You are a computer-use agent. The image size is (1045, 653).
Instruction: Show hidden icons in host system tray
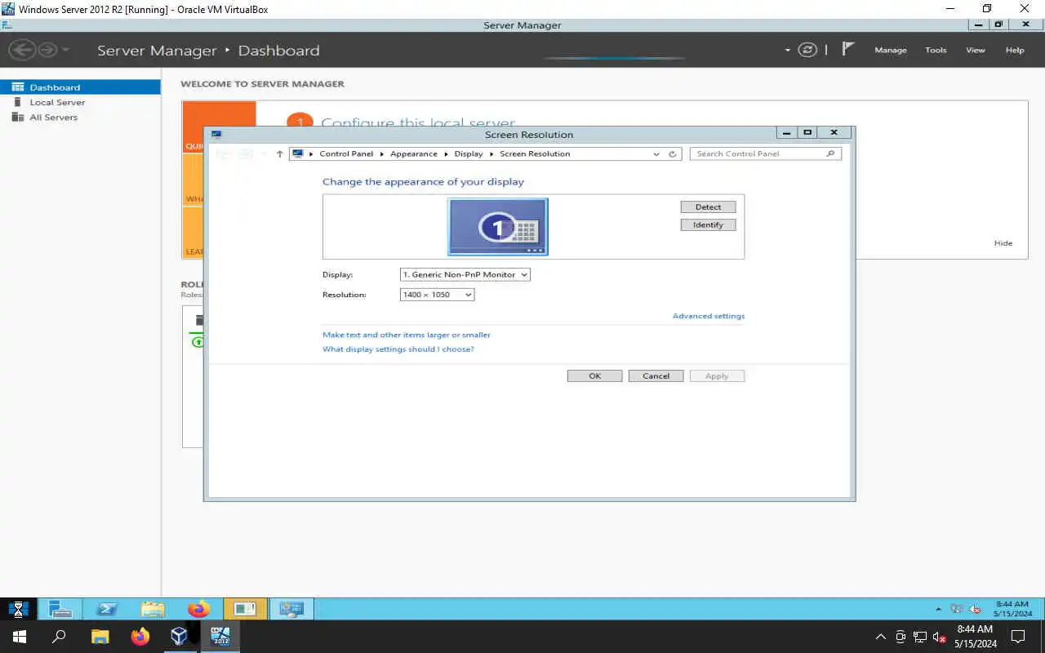(x=880, y=637)
